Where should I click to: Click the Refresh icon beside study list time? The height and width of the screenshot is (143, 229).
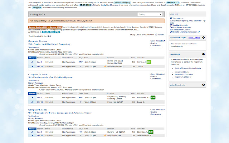tap(155, 35)
